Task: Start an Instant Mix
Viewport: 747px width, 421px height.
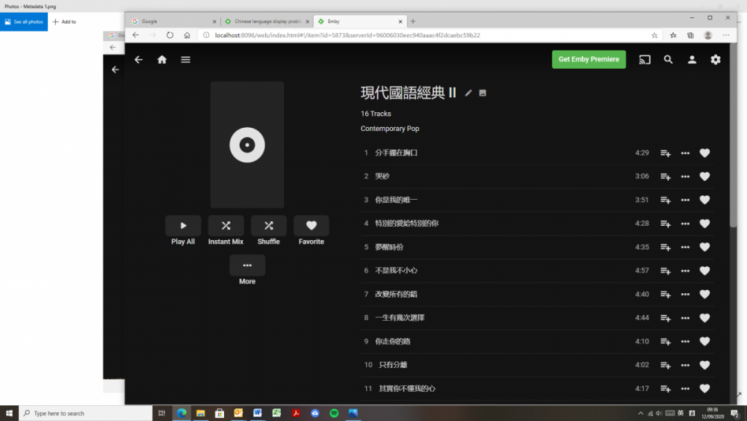Action: tap(226, 226)
